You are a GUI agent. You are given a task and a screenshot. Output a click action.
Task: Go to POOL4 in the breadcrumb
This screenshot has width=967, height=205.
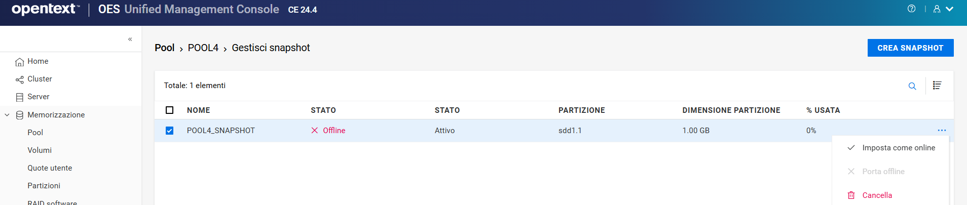coord(203,48)
